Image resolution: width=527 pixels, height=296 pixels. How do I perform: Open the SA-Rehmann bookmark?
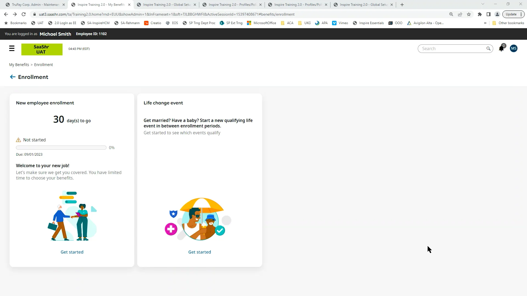click(127, 23)
